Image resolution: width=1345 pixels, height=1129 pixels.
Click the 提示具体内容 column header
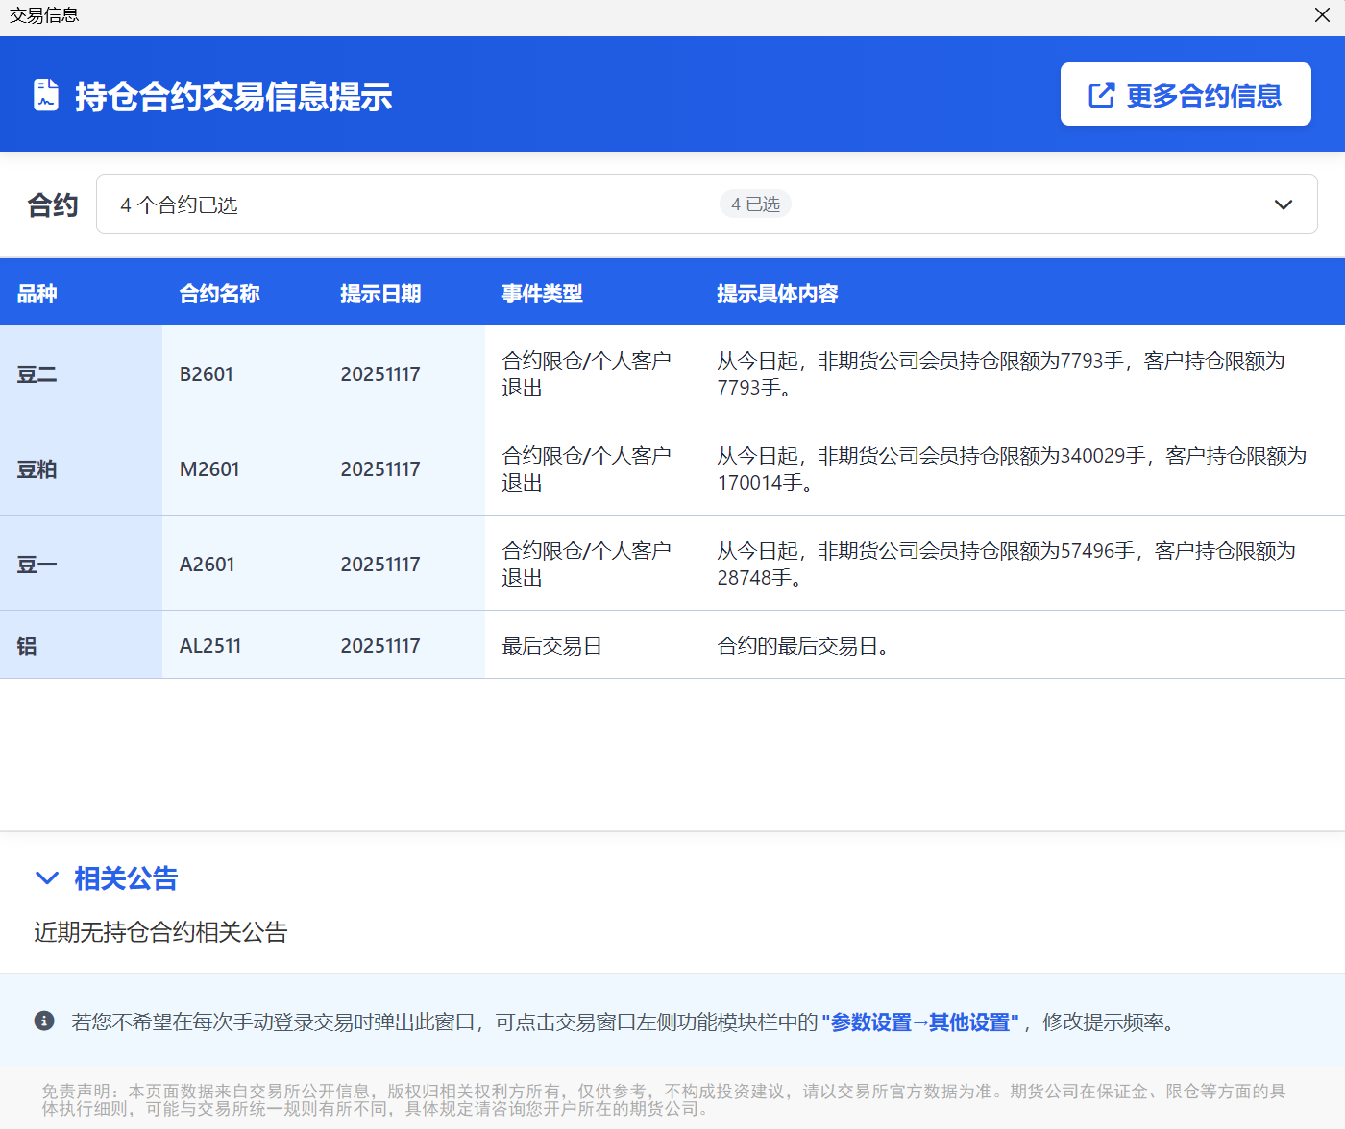click(777, 294)
